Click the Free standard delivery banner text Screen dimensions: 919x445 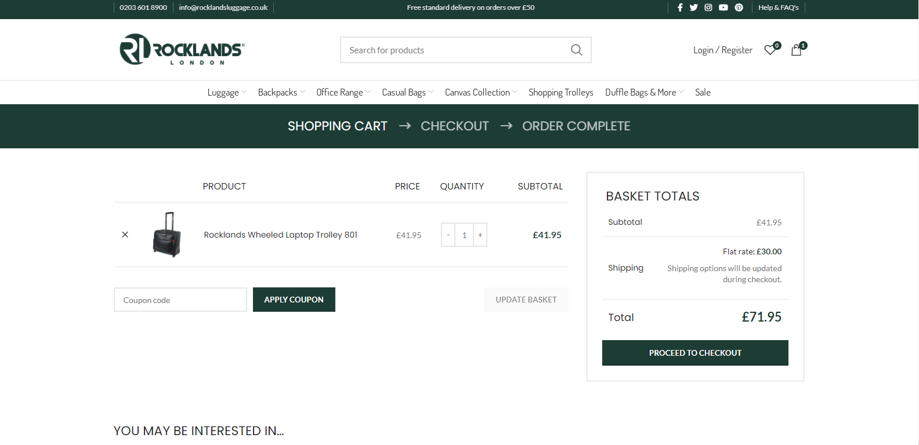pyautogui.click(x=471, y=8)
